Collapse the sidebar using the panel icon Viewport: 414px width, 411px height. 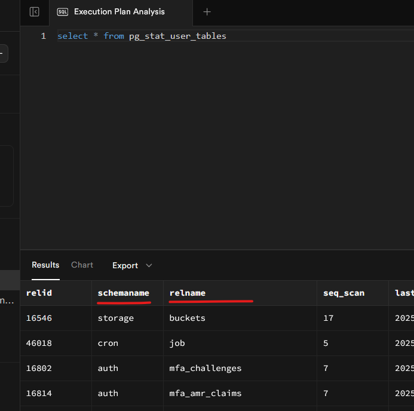pyautogui.click(x=35, y=12)
